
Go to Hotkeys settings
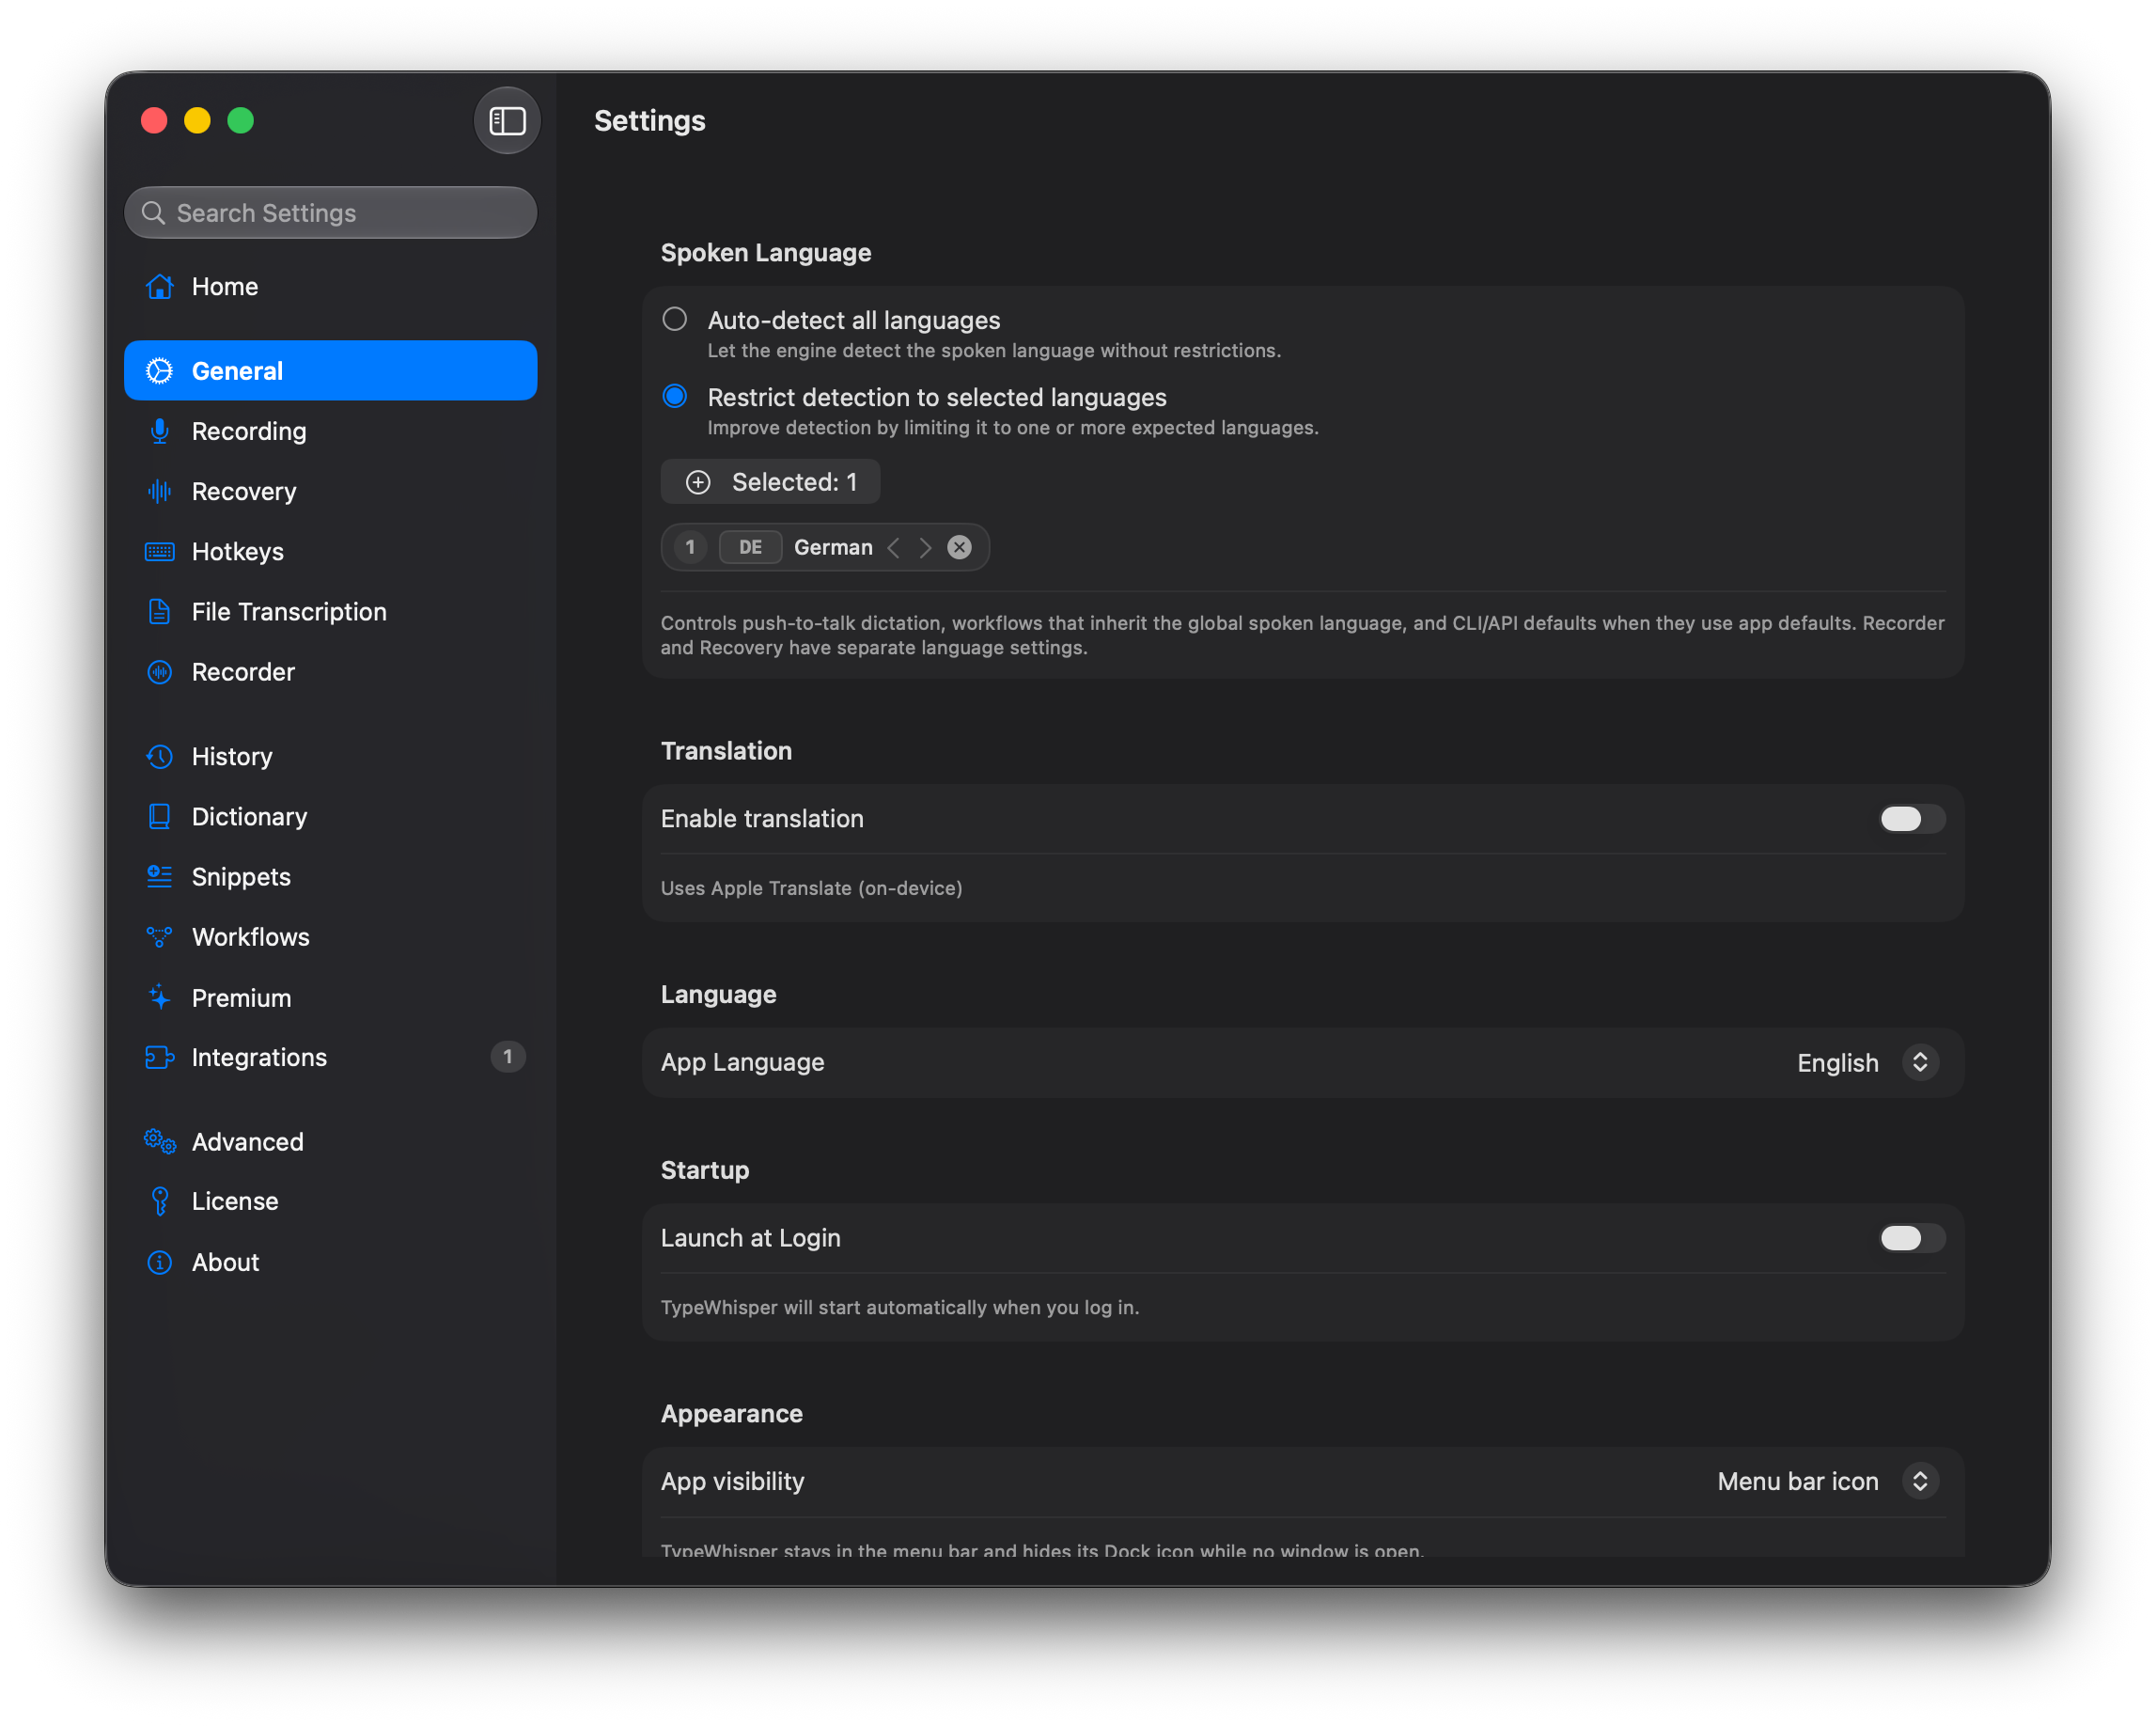pos(330,552)
